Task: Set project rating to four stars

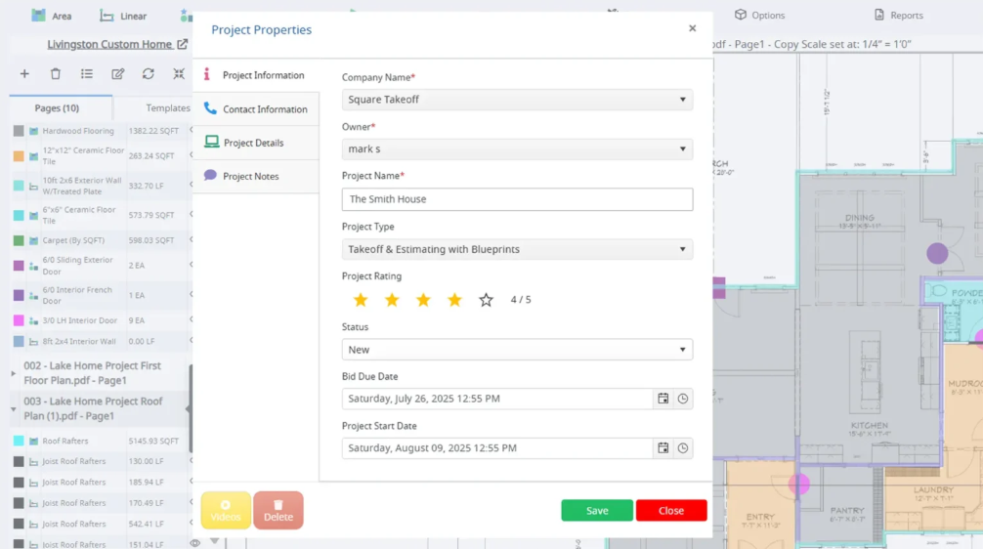Action: click(454, 300)
